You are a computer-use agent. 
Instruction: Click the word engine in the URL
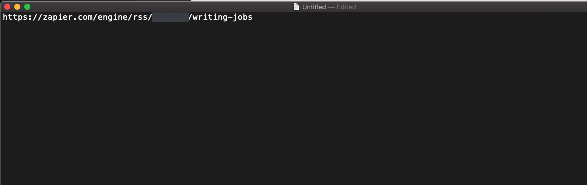(112, 17)
